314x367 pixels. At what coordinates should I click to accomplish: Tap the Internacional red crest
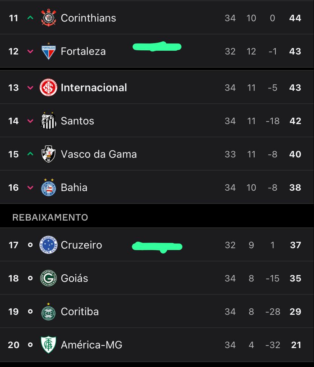pyautogui.click(x=48, y=87)
